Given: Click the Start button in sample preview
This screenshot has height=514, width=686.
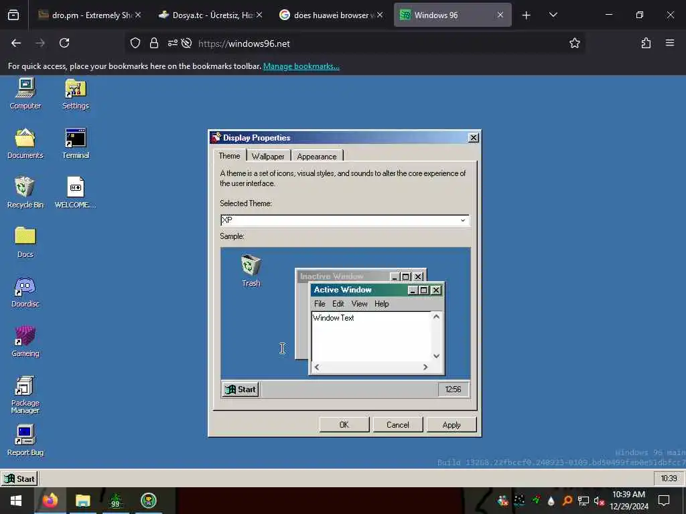Looking at the screenshot, I should point(241,390).
